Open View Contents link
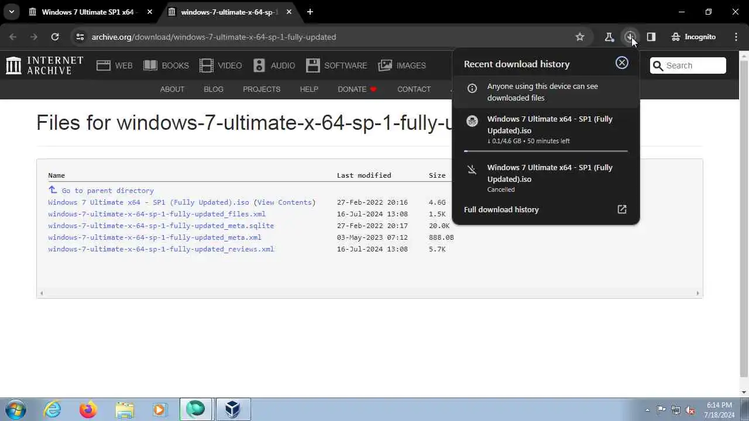749x421 pixels. [284, 202]
